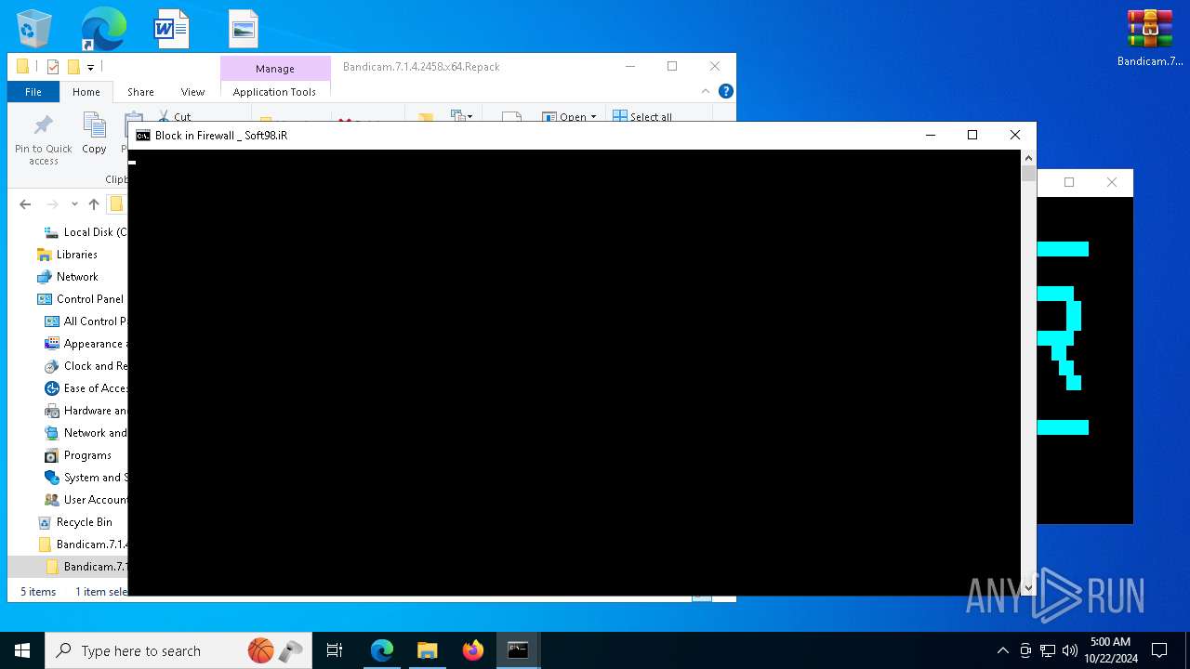Close the Block in Firewall window
Screen dimensions: 1190x669
[1014, 135]
